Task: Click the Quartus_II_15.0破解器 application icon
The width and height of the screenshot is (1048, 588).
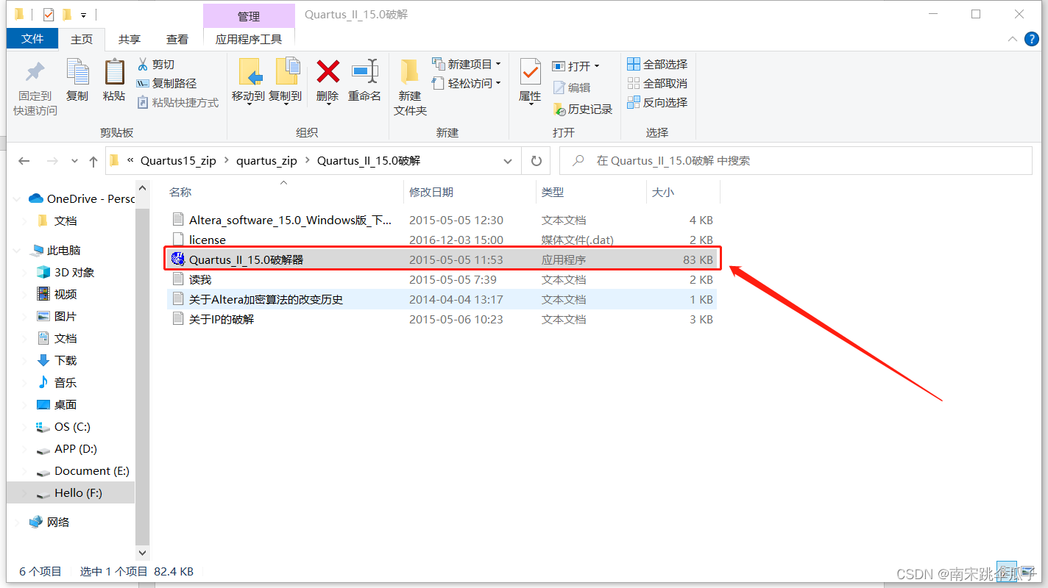Action: [x=177, y=259]
